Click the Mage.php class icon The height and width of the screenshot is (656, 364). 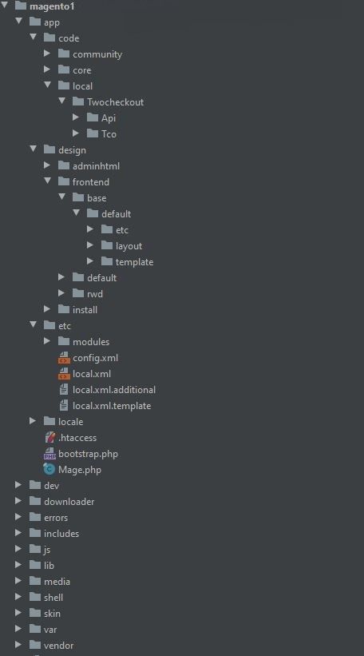coord(49,469)
